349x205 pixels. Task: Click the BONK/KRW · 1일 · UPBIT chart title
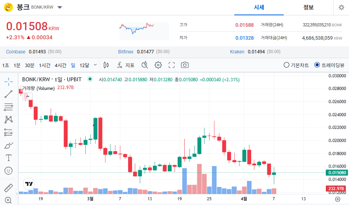[52, 79]
